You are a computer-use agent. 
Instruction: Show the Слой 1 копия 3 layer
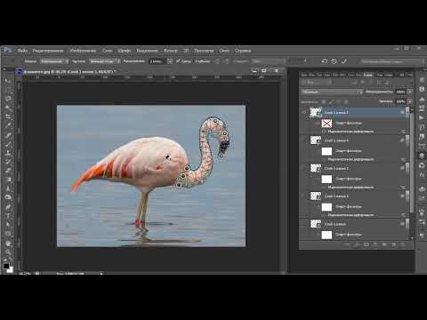click(x=303, y=168)
